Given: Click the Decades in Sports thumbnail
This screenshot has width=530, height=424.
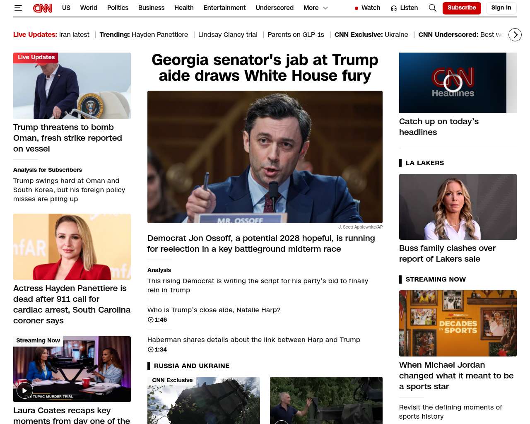Looking at the screenshot, I should coord(458,323).
